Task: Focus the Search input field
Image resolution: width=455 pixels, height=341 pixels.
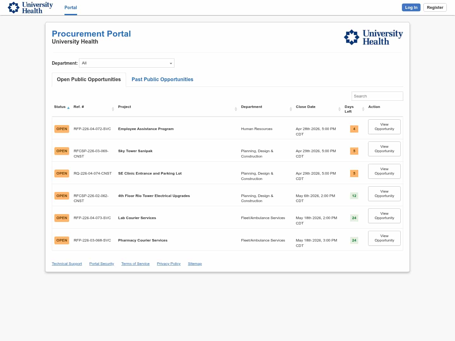Action: pyautogui.click(x=377, y=96)
